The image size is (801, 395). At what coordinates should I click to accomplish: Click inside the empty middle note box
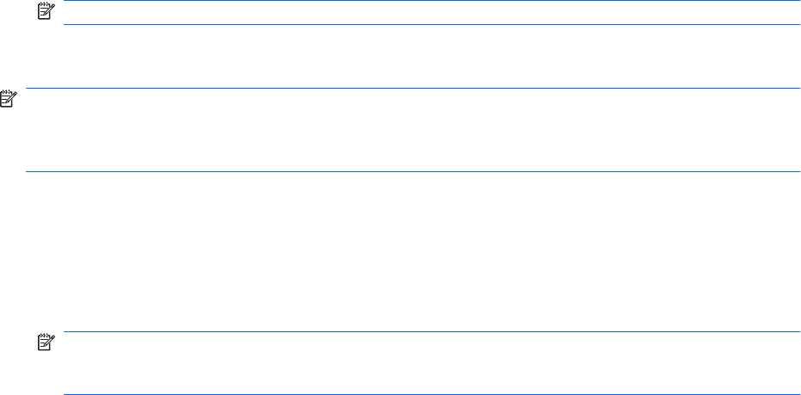pos(413,129)
